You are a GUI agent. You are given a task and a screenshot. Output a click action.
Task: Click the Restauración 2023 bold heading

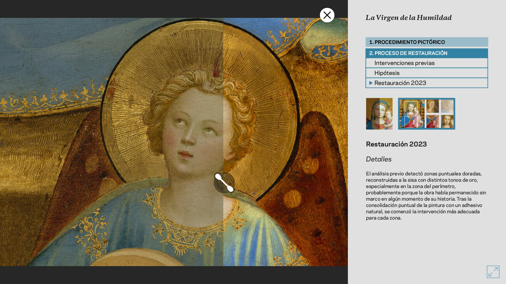point(396,144)
